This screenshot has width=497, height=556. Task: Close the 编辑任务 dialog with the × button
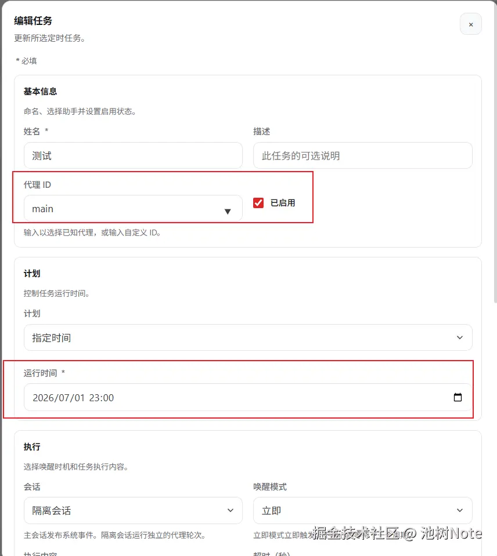470,24
